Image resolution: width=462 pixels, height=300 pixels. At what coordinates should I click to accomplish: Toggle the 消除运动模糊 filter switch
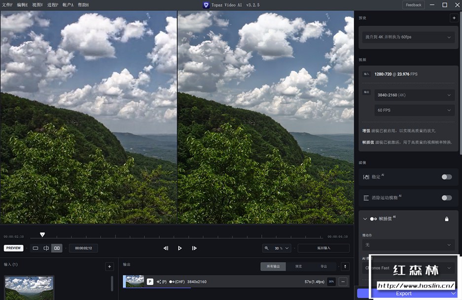[x=446, y=198]
